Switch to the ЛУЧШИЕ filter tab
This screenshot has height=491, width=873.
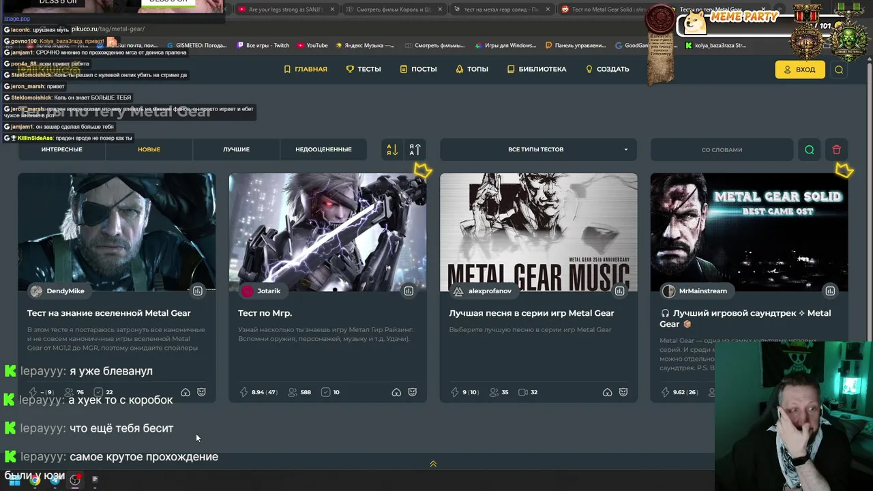click(236, 149)
